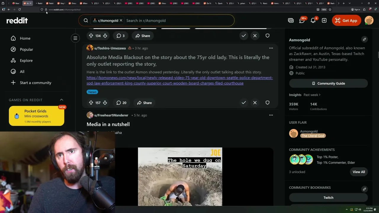This screenshot has height=213, width=379.
Task: Click Start a community
Action: point(35,83)
